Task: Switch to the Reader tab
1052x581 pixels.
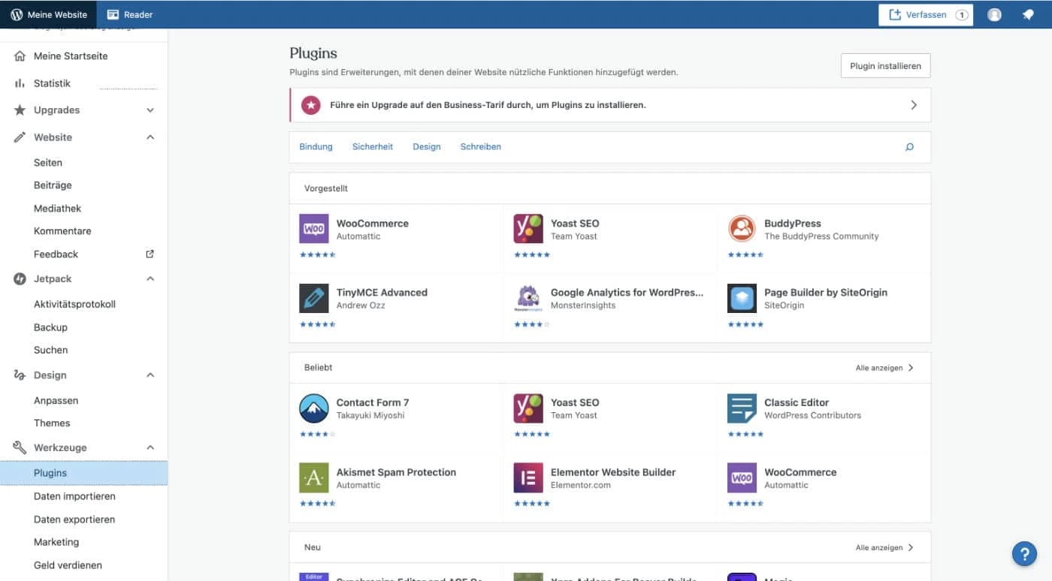Action: coord(128,14)
